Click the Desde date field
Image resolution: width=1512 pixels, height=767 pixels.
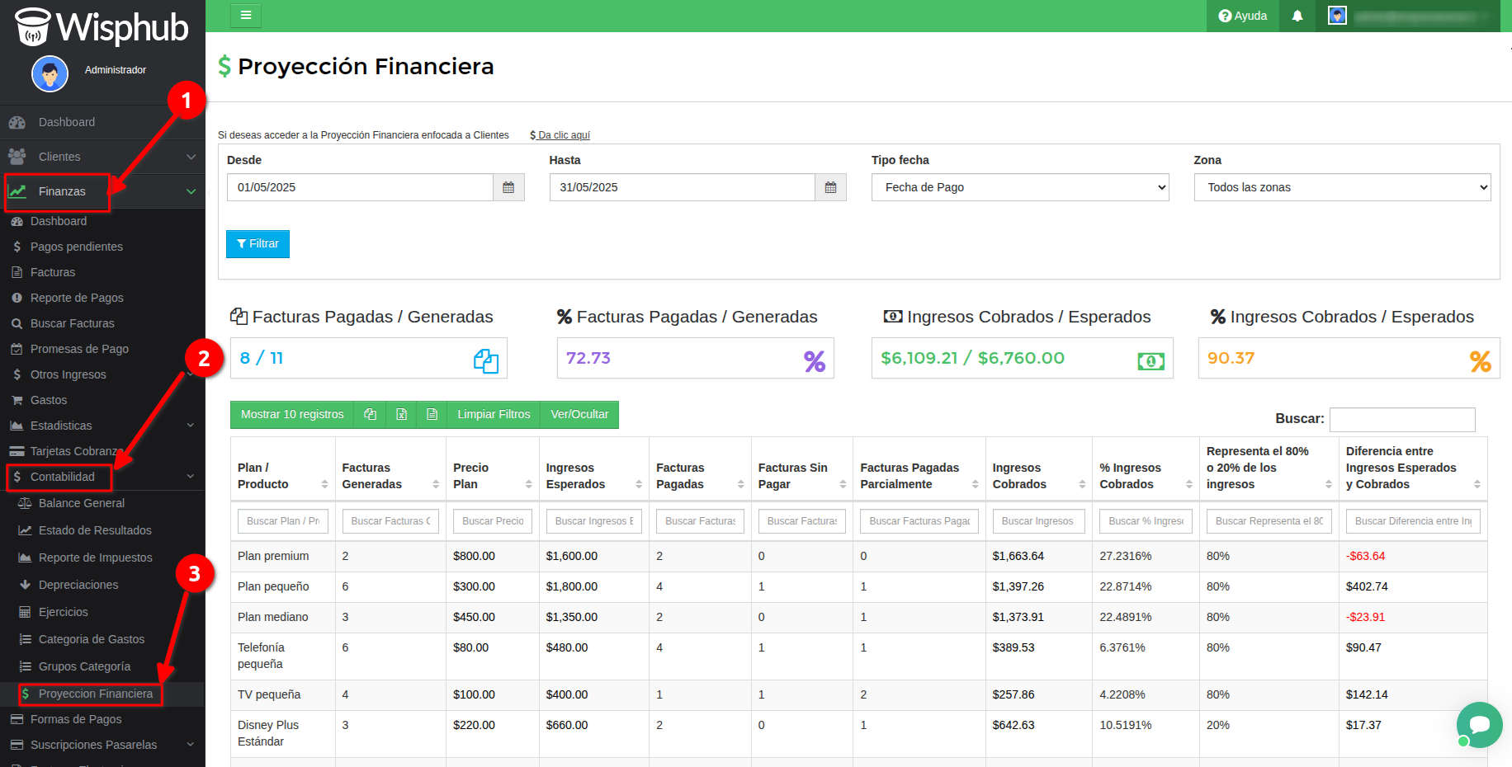(x=360, y=187)
